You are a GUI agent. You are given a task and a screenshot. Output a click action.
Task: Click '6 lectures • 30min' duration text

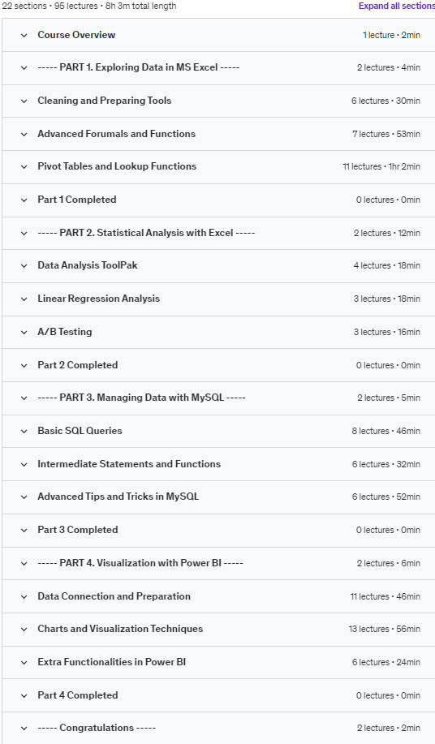click(x=386, y=101)
